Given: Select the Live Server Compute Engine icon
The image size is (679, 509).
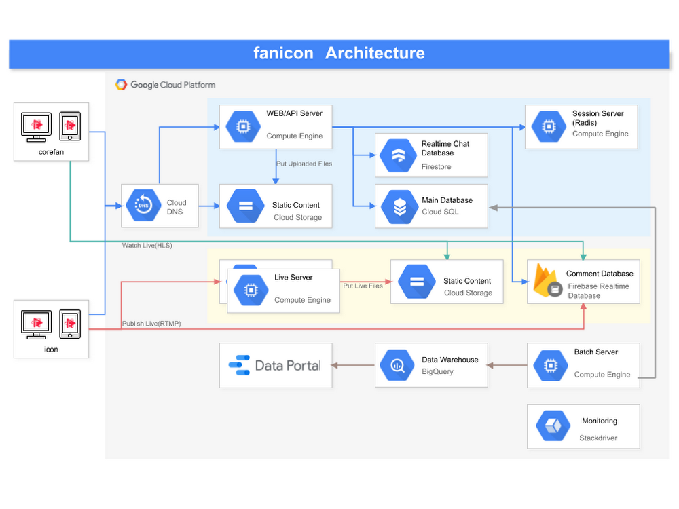Looking at the screenshot, I should coord(251,290).
